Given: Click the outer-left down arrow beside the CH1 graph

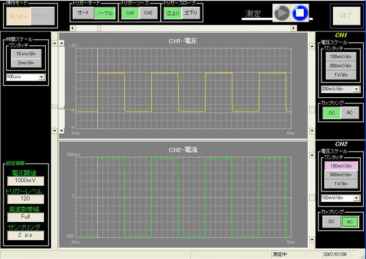Looking at the screenshot, I should 55,131.
